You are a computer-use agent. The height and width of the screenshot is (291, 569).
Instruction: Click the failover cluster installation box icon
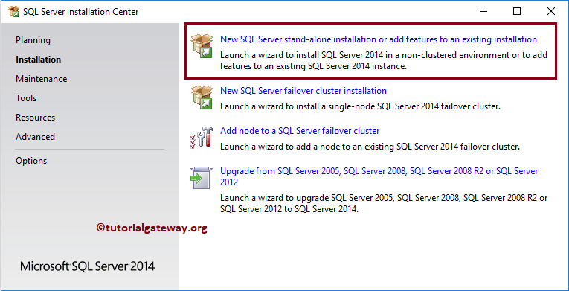[202, 97]
